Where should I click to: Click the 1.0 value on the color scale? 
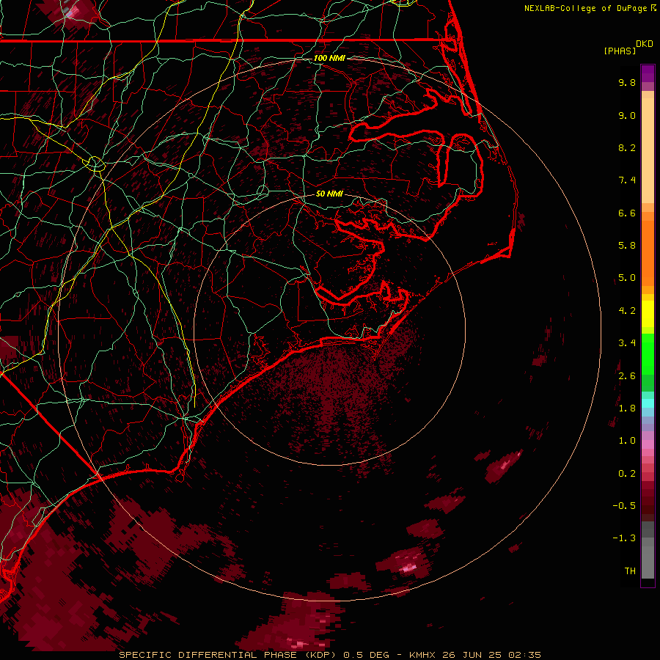(627, 441)
